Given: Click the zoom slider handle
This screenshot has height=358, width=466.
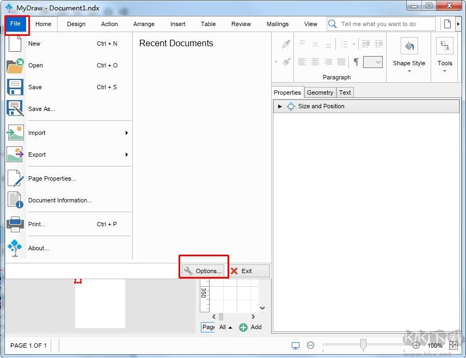Looking at the screenshot, I should 363,345.
